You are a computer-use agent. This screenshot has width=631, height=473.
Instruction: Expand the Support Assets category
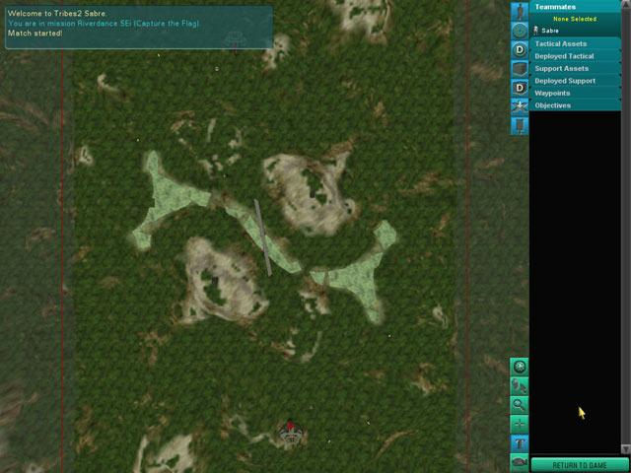coord(575,68)
